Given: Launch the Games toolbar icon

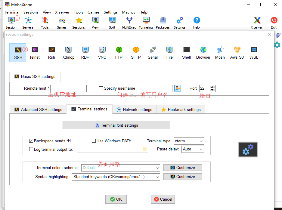Looking at the screenshot, I should [61, 23].
